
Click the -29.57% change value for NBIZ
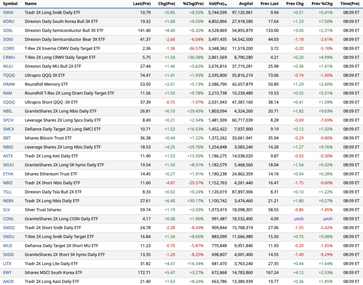(196, 183)
